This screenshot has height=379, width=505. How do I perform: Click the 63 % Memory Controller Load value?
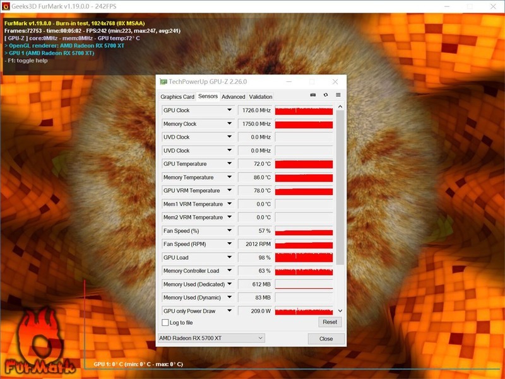point(256,271)
